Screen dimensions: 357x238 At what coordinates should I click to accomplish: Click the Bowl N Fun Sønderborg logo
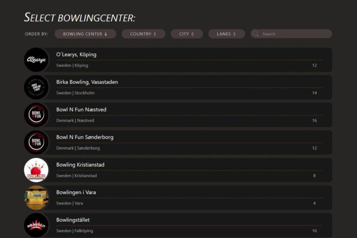[36, 142]
